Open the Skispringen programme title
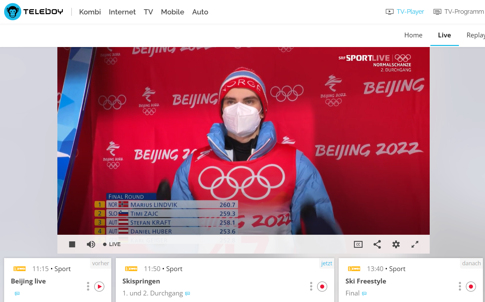Image resolution: width=485 pixels, height=302 pixels. pos(141,281)
